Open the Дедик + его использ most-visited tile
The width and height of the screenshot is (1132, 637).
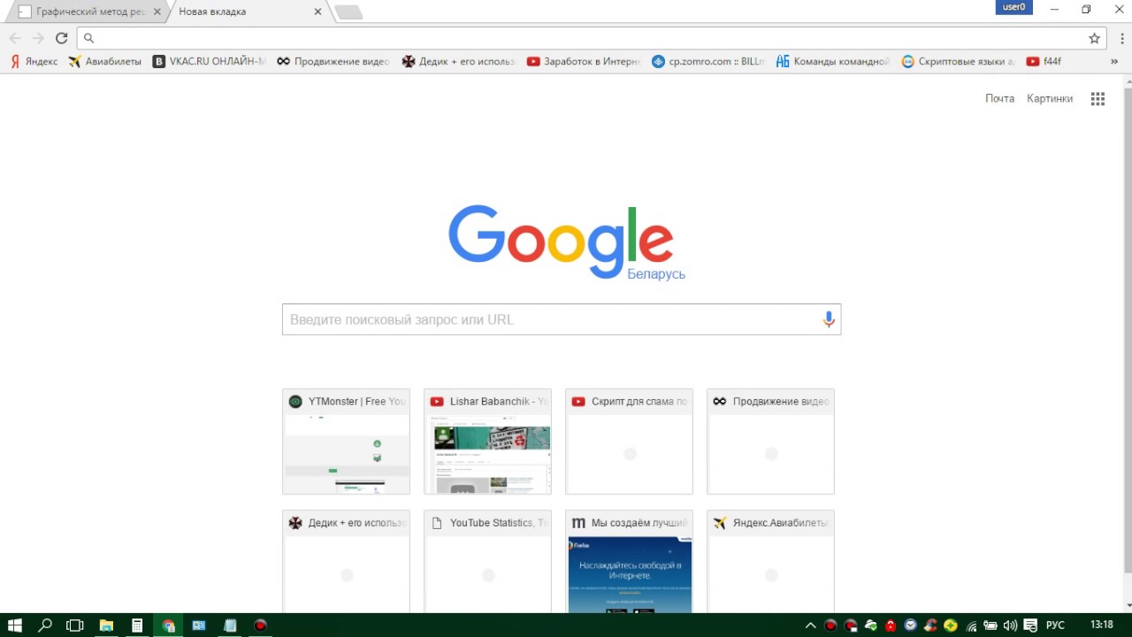click(x=346, y=562)
